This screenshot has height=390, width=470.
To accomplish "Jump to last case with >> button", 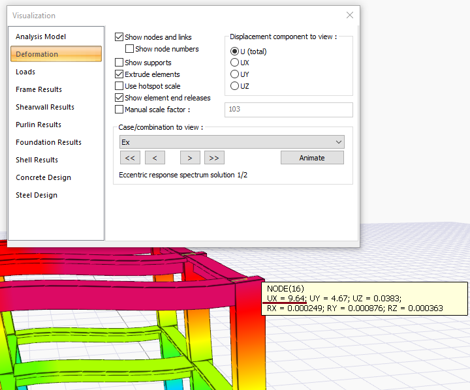I will coord(214,158).
